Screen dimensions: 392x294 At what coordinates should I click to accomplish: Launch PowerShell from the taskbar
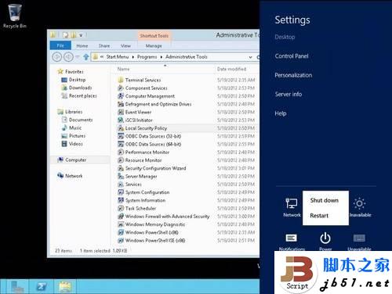coord(42,287)
